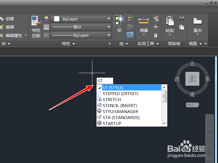Click the navigation bar steering wheel icon
The image size is (218, 163).
[x=209, y=123]
